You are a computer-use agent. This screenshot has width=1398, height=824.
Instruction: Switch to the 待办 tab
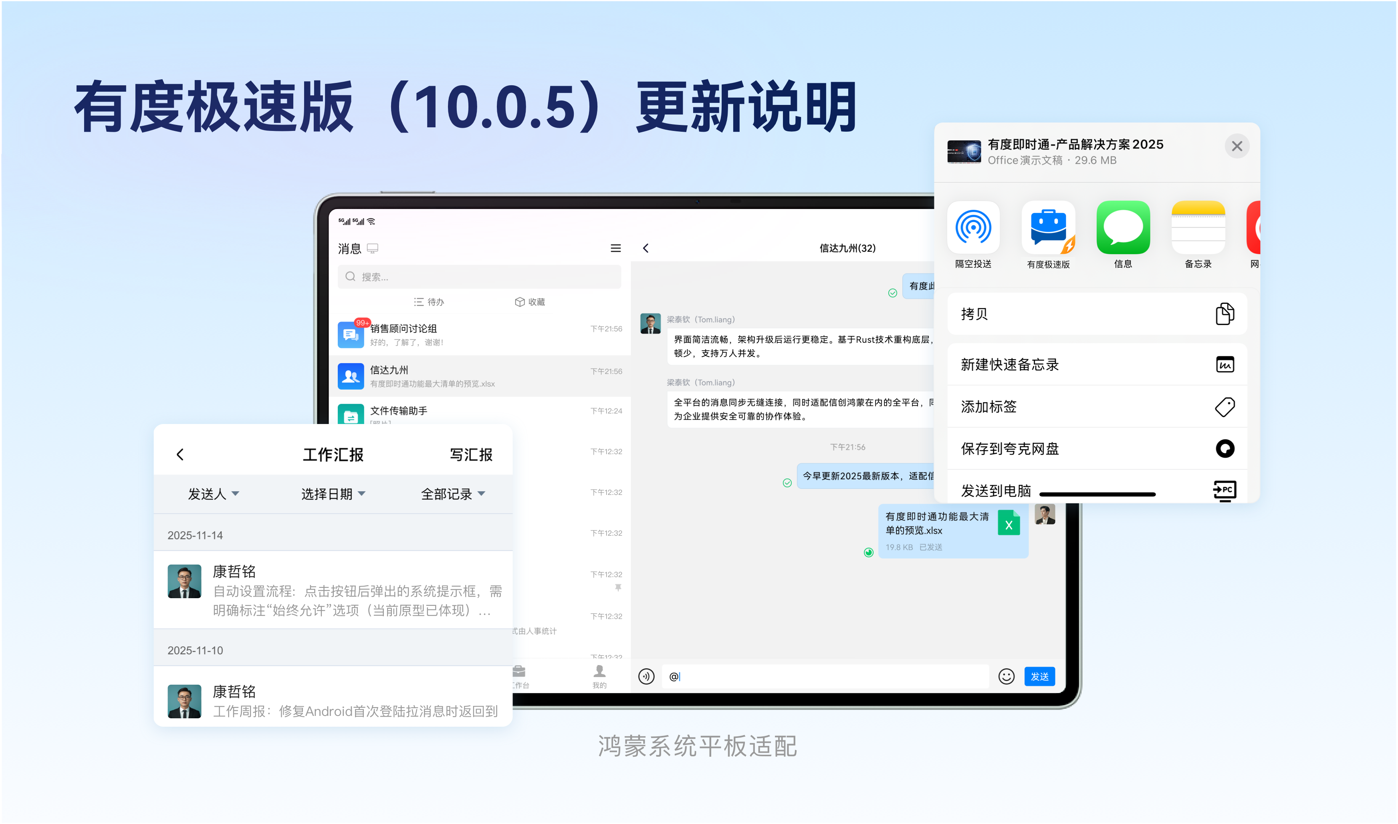(x=429, y=302)
